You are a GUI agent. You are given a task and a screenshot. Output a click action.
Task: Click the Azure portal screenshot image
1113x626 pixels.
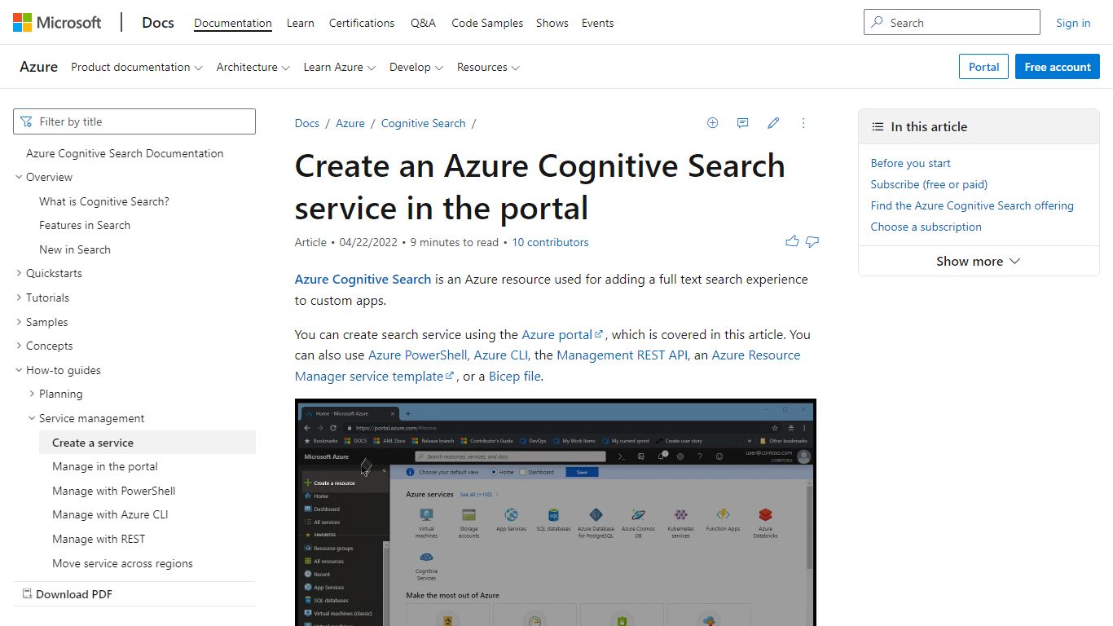point(555,512)
